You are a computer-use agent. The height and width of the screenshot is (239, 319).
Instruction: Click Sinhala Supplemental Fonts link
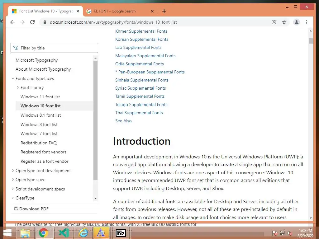click(142, 80)
